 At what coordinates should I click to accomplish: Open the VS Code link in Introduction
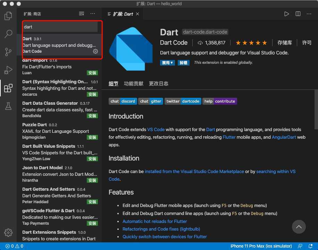156,129
